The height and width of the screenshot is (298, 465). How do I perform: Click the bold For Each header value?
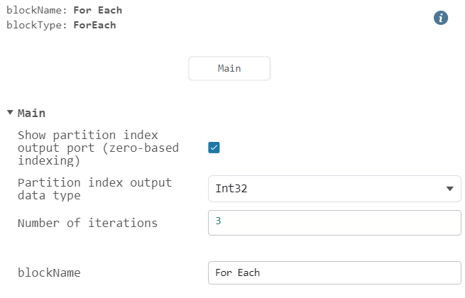point(97,11)
